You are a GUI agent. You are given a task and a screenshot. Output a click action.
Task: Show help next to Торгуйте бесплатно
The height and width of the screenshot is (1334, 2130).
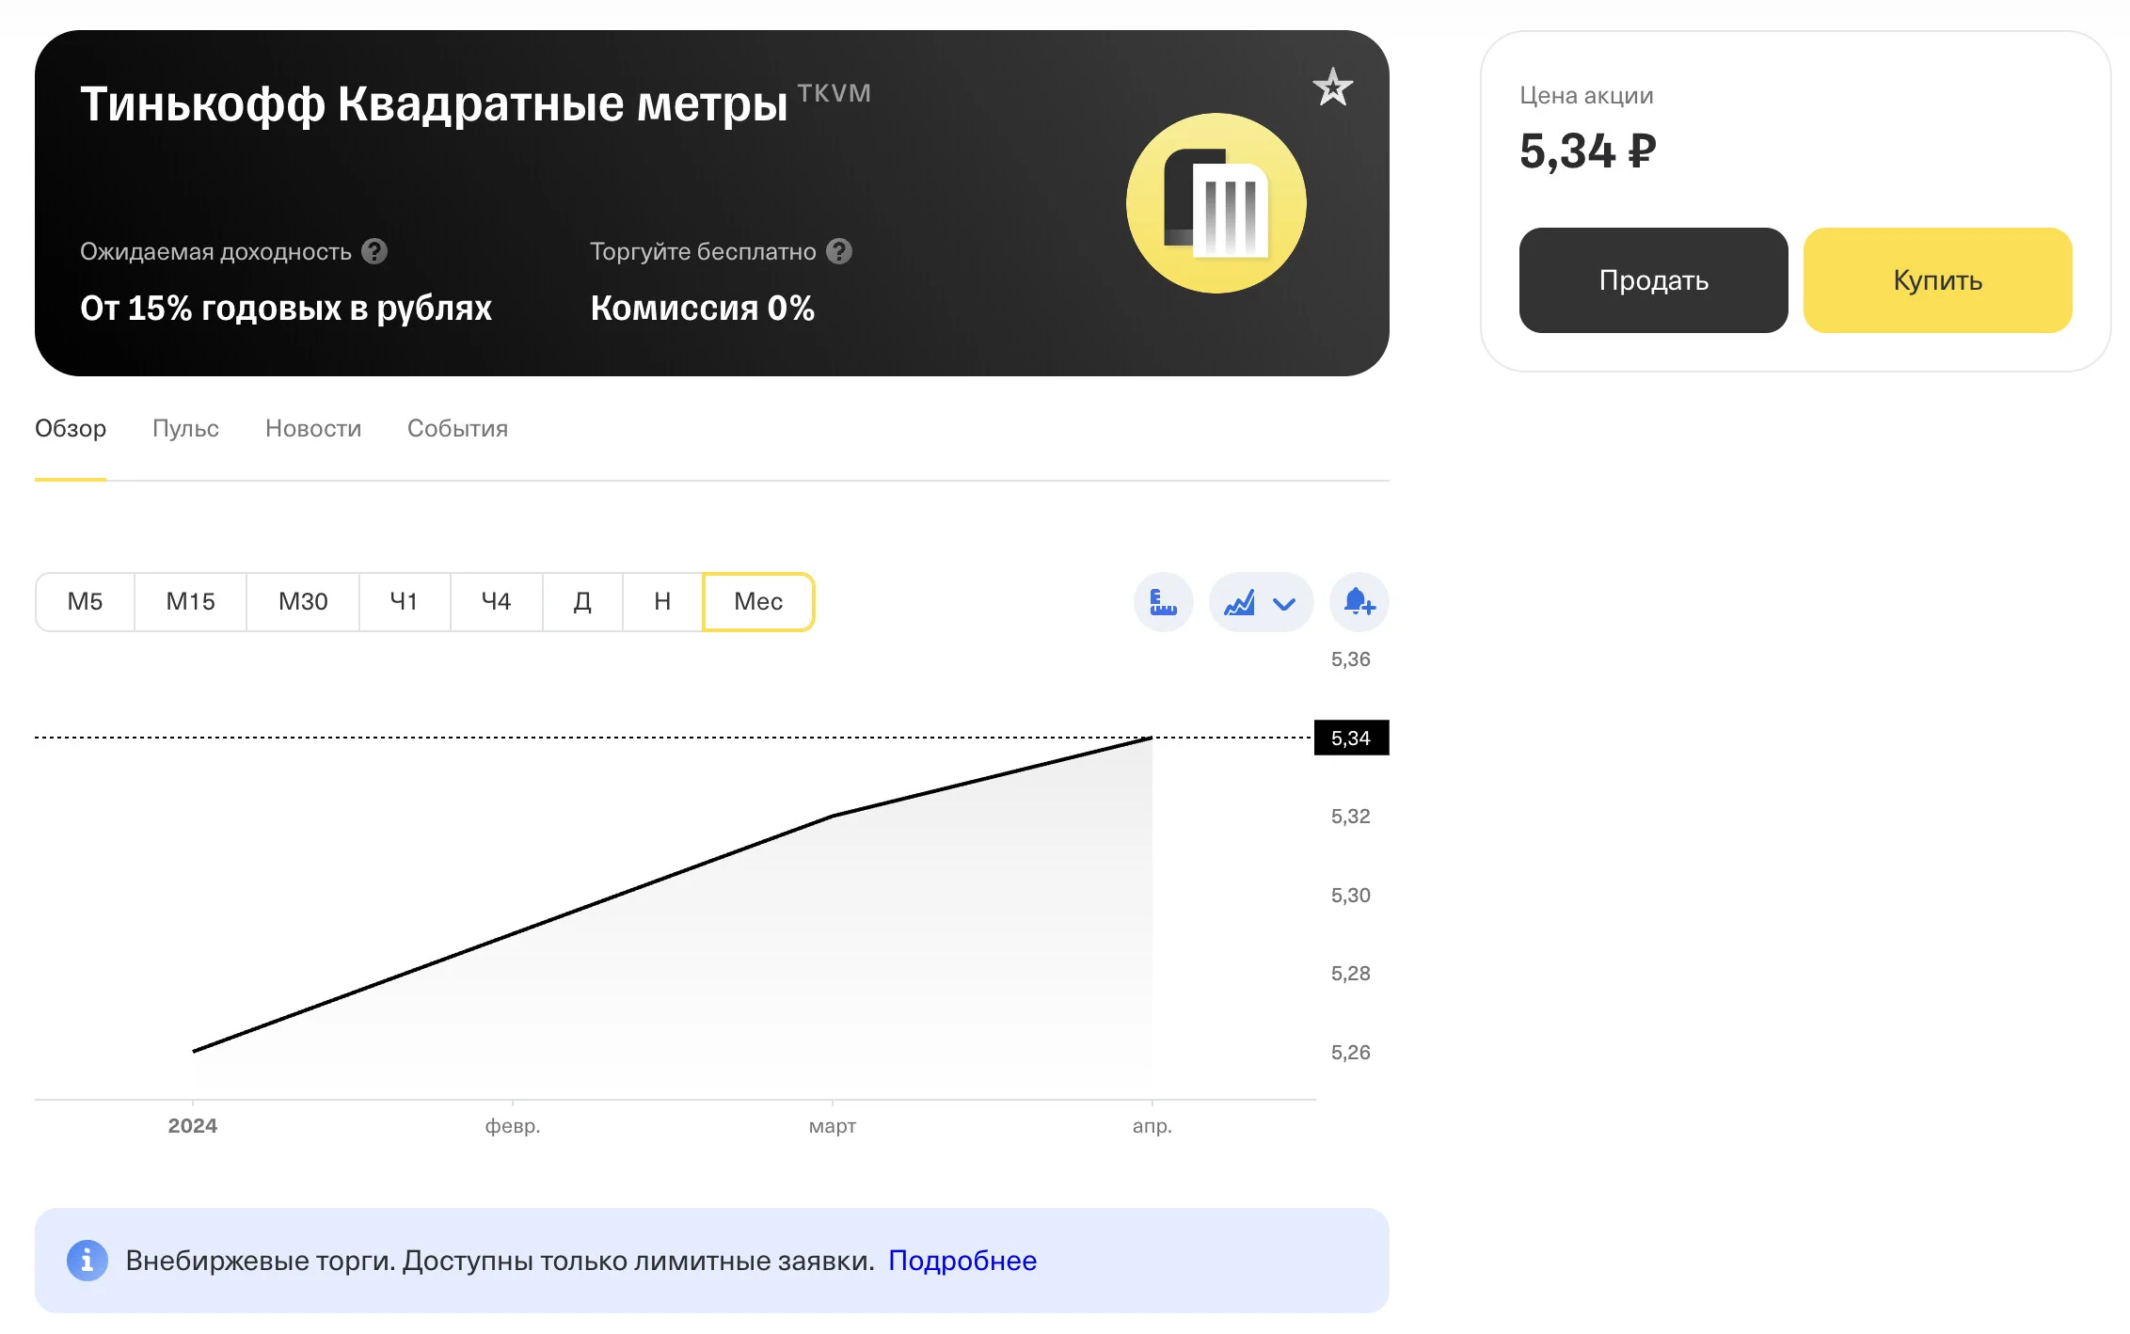pyautogui.click(x=839, y=251)
